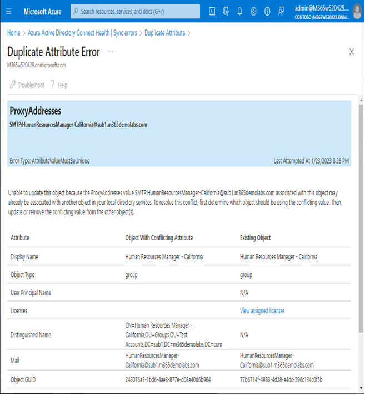The image size is (365, 395).
Task: Click the Attribute column header
Action: tap(20, 238)
